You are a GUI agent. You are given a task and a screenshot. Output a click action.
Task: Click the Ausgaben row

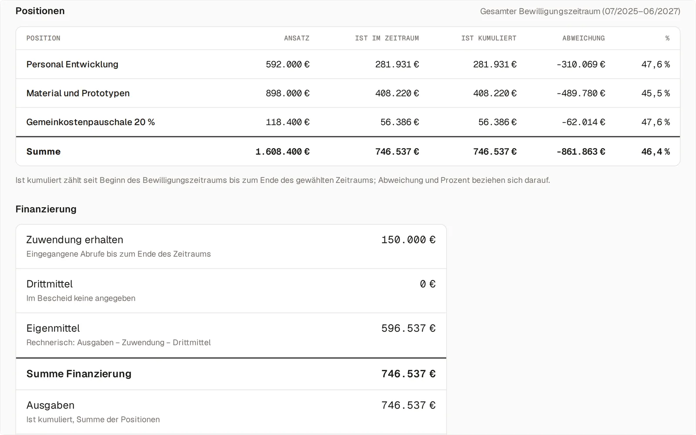click(231, 412)
